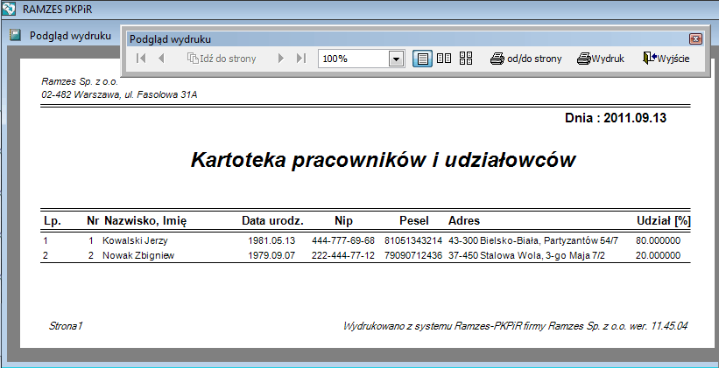Viewport: 719px width, 368px height.
Task: Click the Wydrukowano z systemu footer text
Action: pyautogui.click(x=516, y=326)
